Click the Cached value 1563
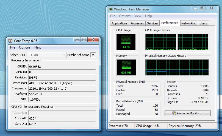 [155, 90]
